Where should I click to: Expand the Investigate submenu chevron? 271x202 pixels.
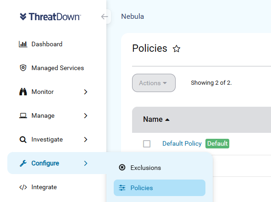[x=86, y=140]
